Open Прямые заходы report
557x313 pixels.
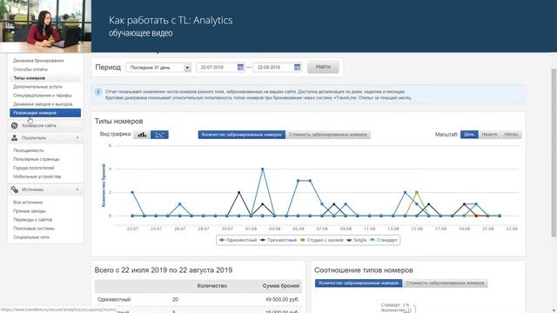(30, 211)
